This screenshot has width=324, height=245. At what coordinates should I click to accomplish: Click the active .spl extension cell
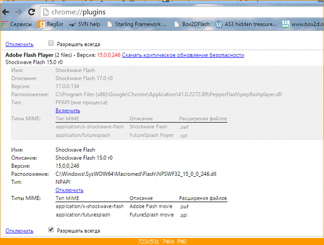tap(183, 215)
